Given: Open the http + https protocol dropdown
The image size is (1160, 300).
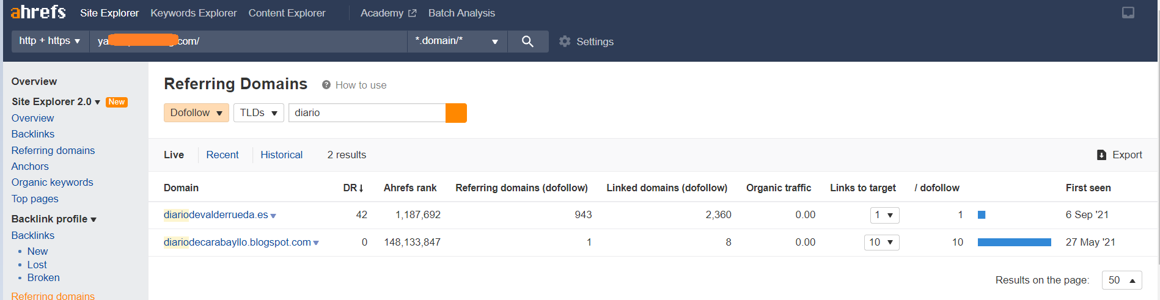Looking at the screenshot, I should pos(50,41).
